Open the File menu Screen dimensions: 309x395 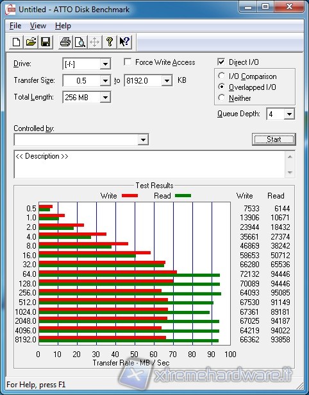[x=15, y=26]
